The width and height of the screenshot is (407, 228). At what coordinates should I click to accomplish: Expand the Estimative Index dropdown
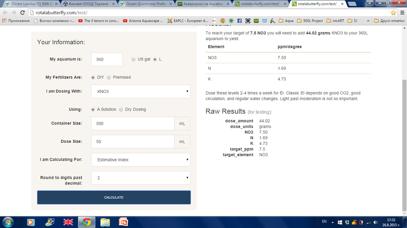[141, 160]
